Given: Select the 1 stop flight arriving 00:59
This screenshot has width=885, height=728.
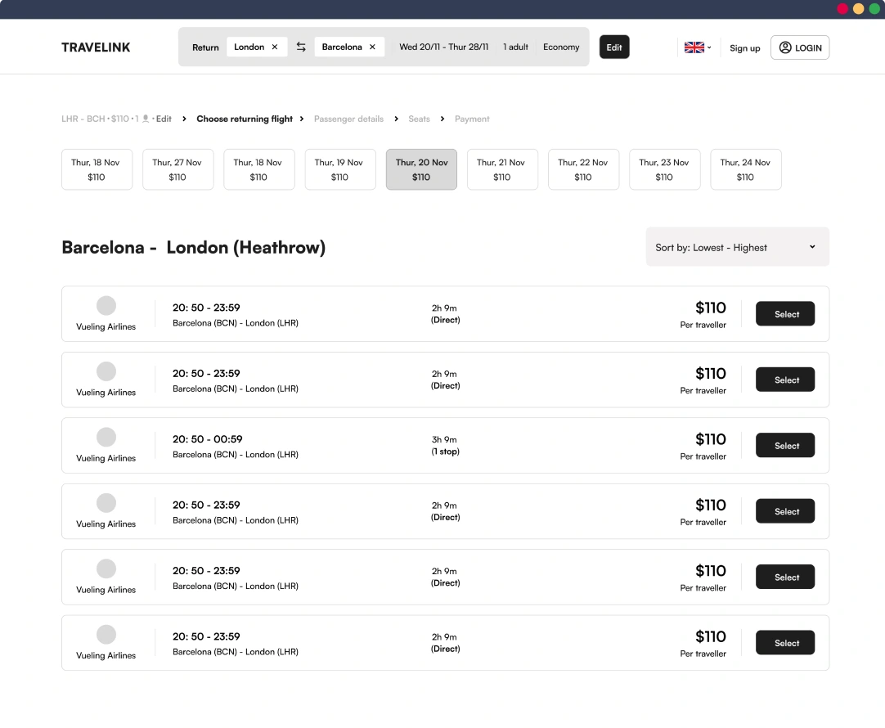Looking at the screenshot, I should coord(784,446).
